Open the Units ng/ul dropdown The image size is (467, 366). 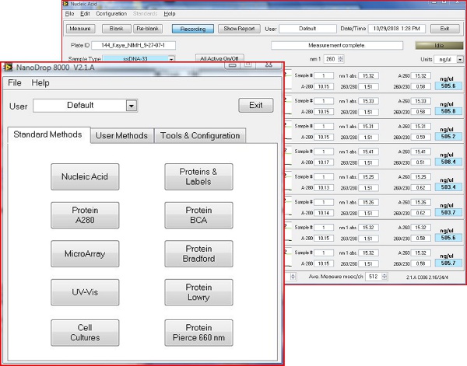click(x=460, y=60)
